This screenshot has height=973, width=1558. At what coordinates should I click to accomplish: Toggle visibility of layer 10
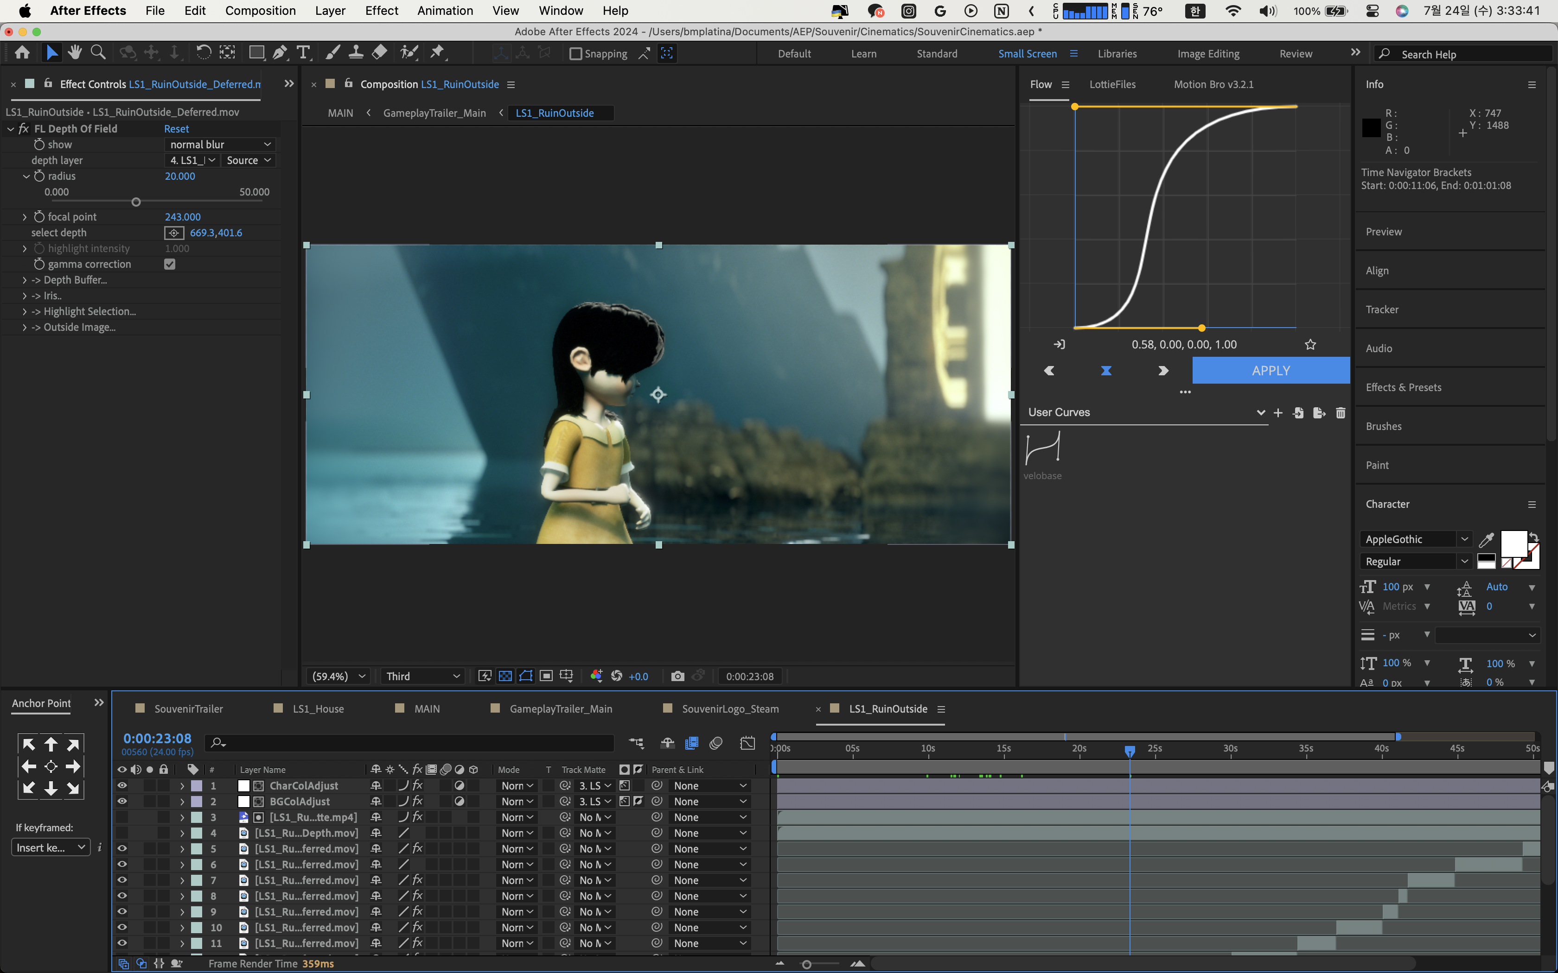pyautogui.click(x=121, y=927)
